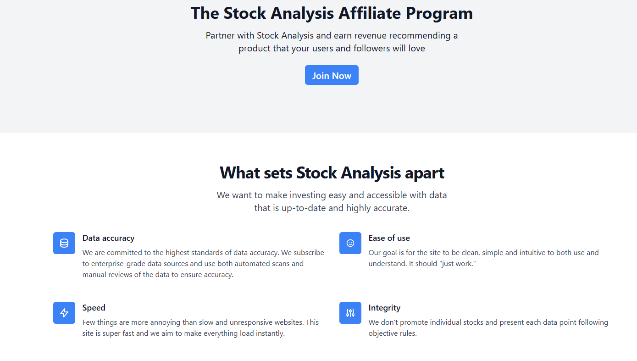637x361 pixels.
Task: Select the lightning bolt Speed icon
Action: pos(64,312)
